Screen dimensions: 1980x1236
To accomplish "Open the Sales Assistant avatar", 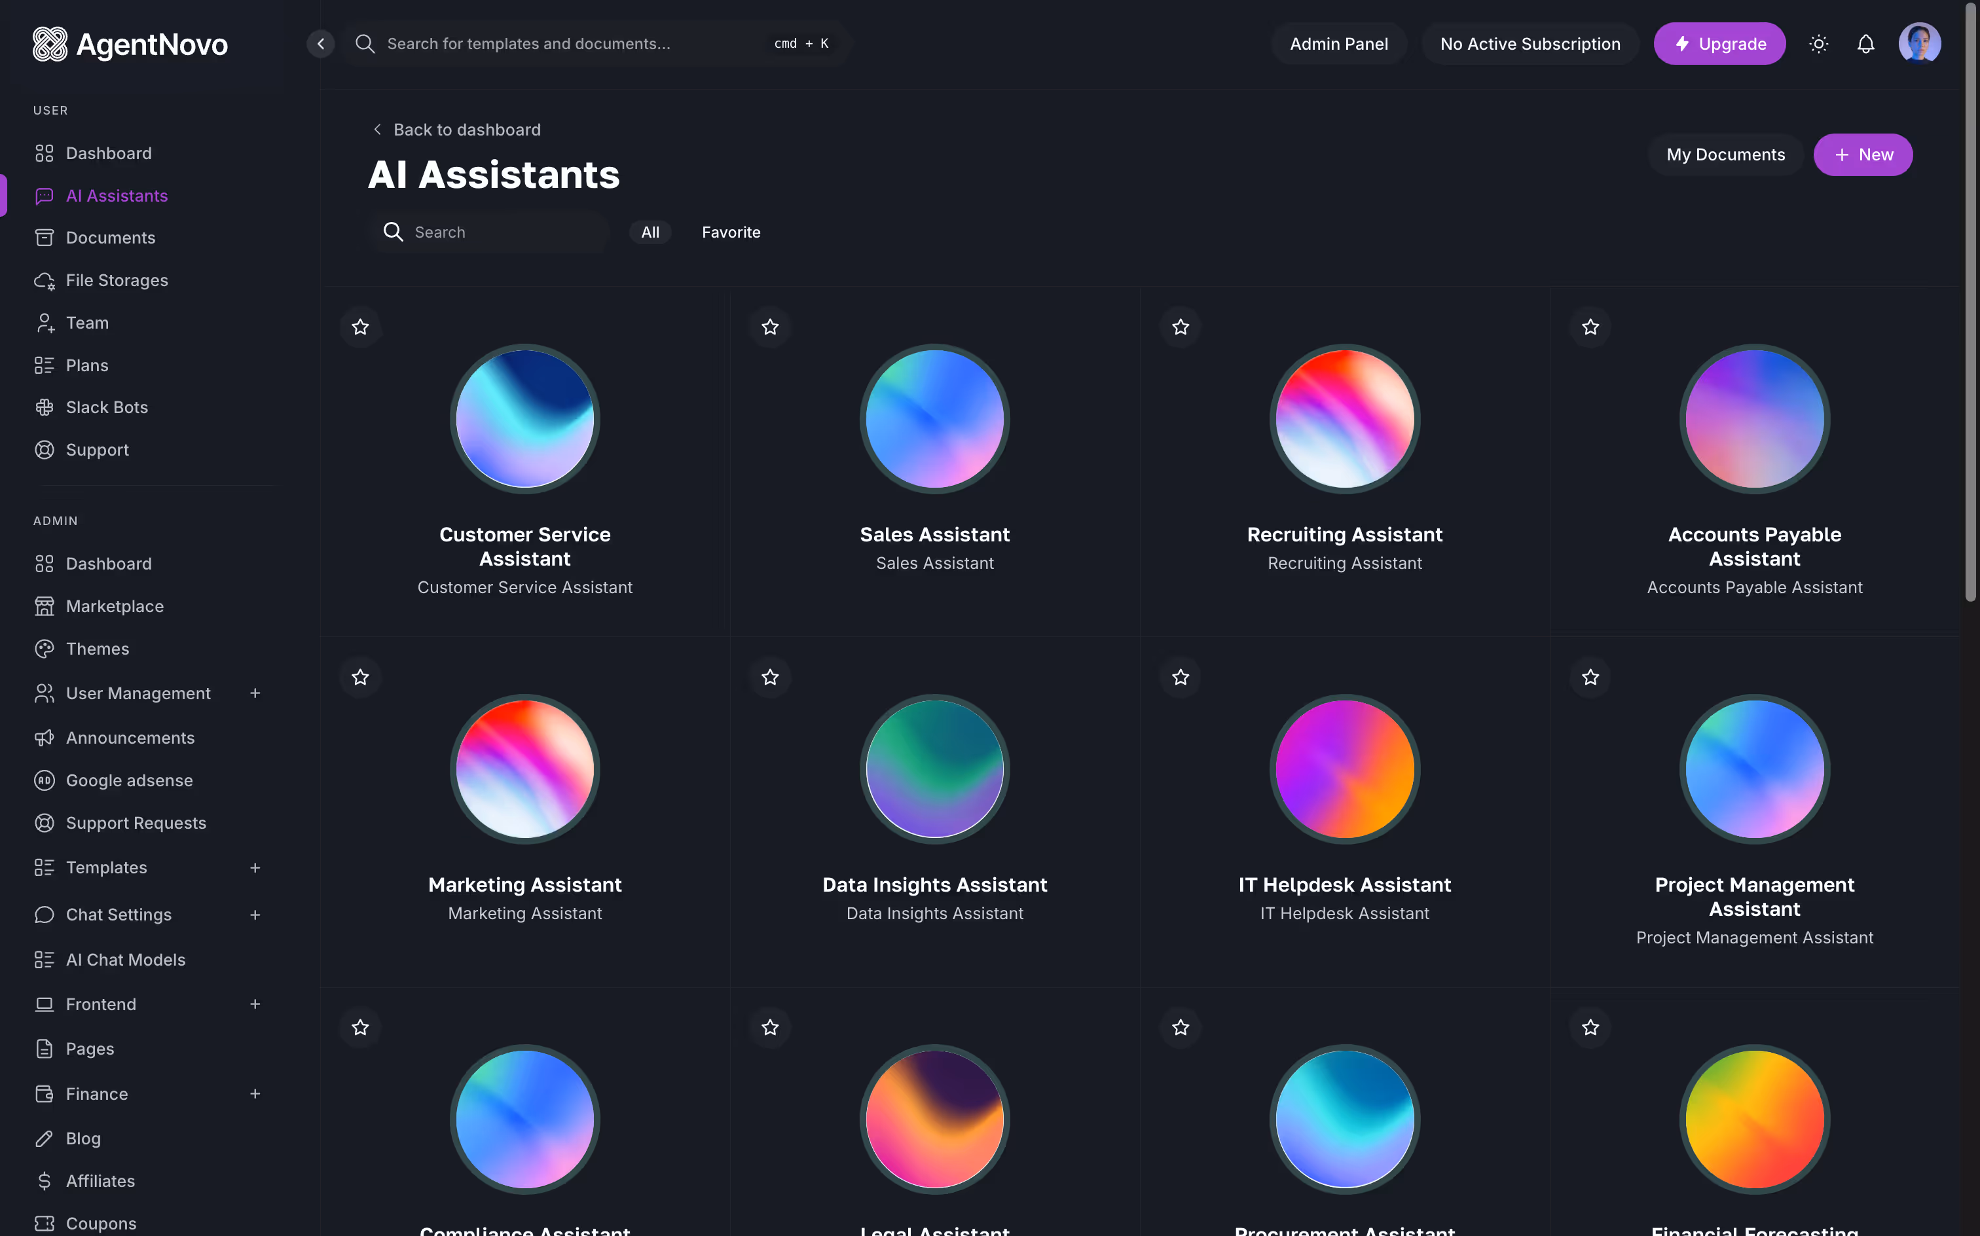I will (934, 418).
